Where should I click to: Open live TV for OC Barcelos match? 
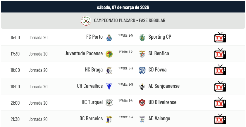point(220,119)
